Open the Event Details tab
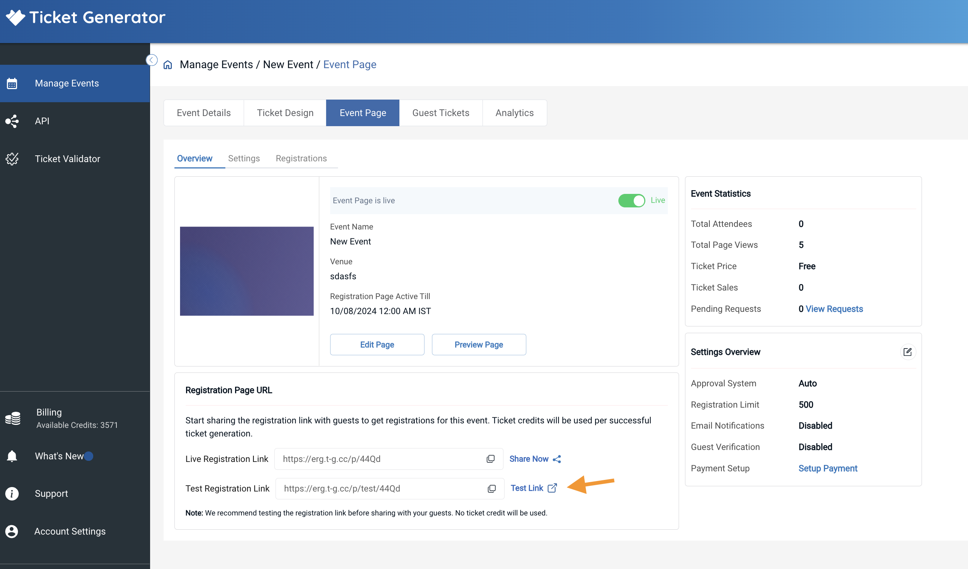Viewport: 968px width, 569px height. pos(204,113)
